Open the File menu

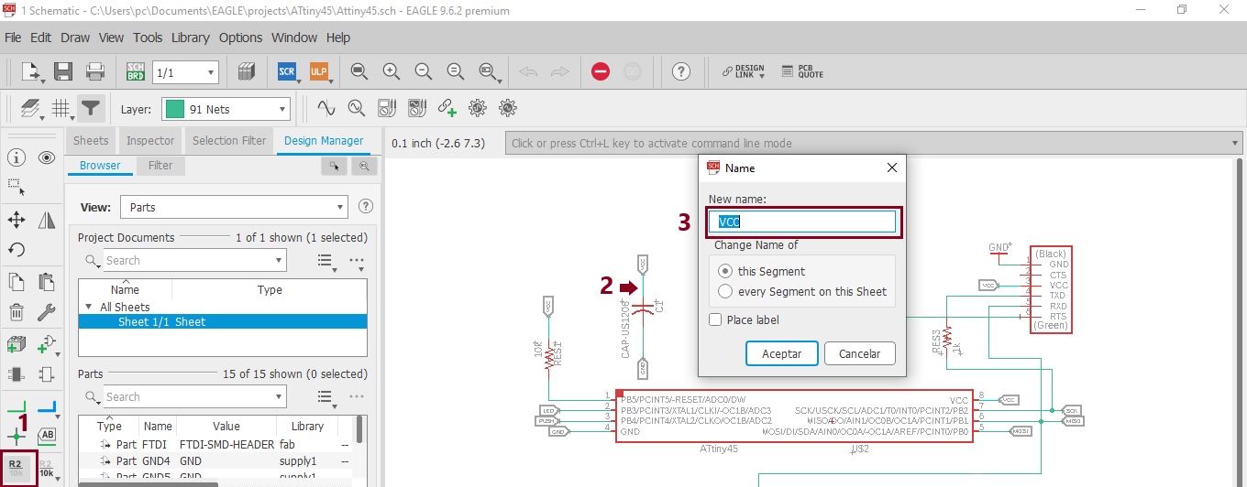[x=13, y=38]
